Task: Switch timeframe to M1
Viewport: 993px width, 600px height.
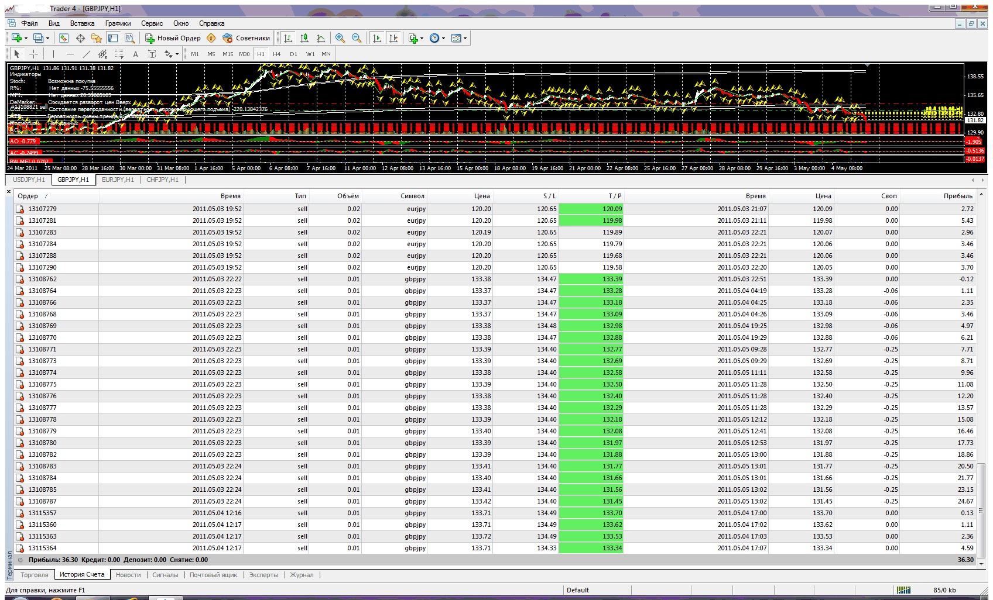Action: [195, 54]
